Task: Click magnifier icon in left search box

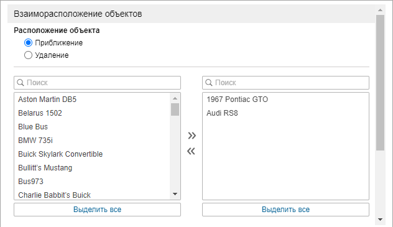Action: pos(21,83)
